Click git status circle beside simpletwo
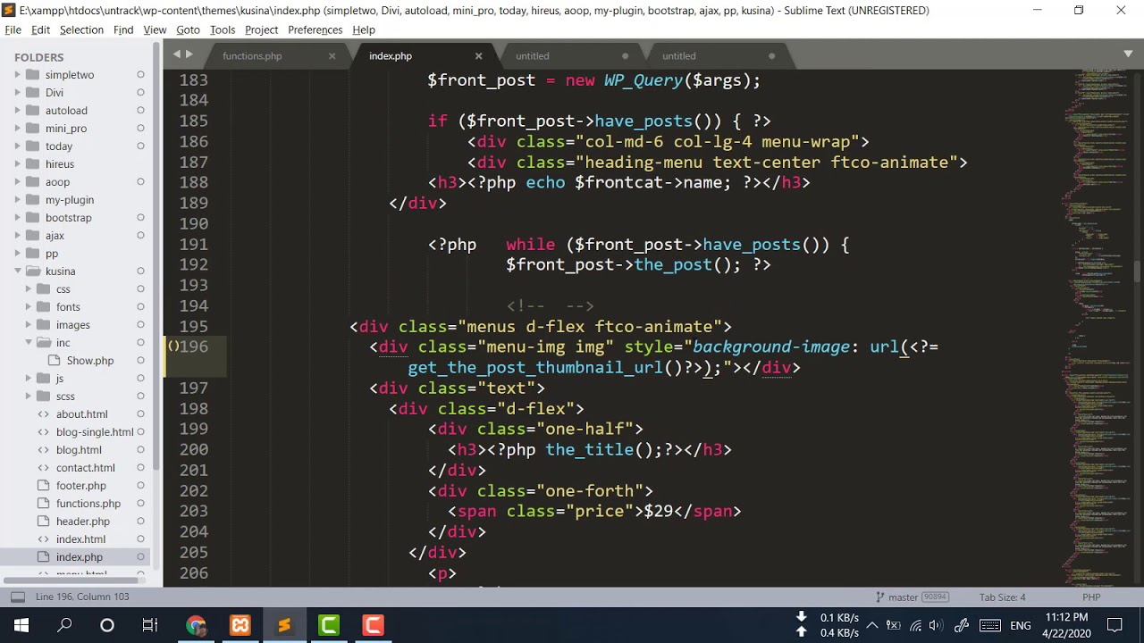The image size is (1144, 643). pos(140,75)
